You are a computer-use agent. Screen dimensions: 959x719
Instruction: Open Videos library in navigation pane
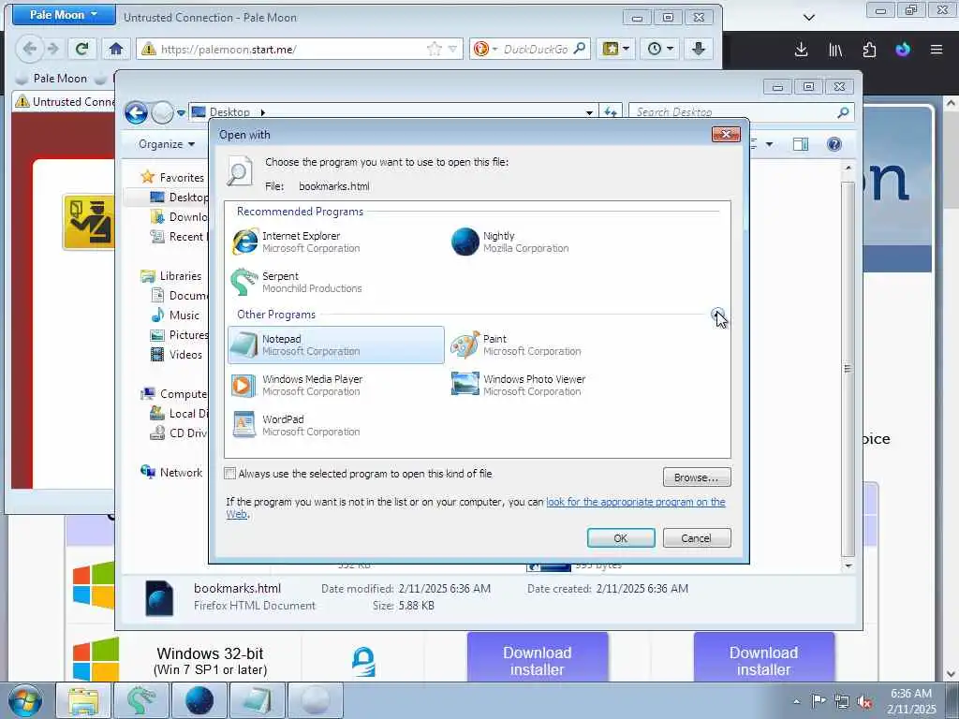(184, 355)
